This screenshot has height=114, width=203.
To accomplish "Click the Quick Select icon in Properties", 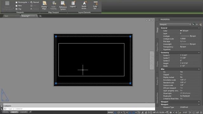I will [x=200, y=24].
